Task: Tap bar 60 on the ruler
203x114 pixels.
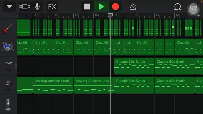Action: pos(97,15)
